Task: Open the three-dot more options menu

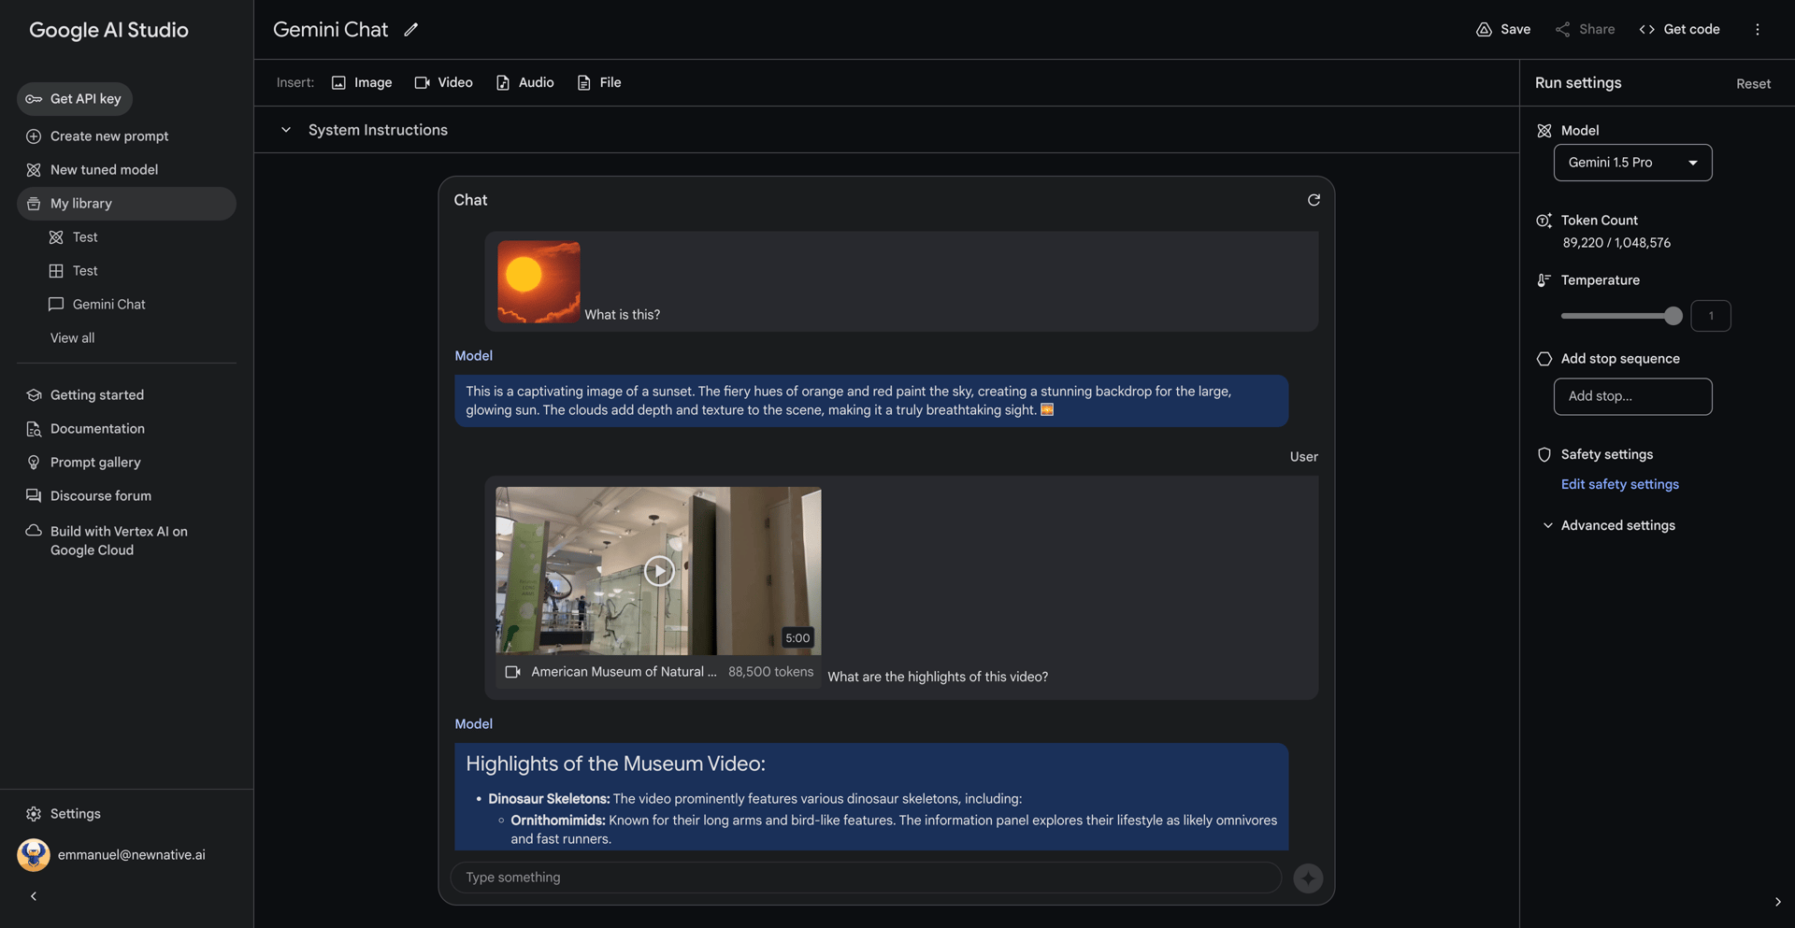Action: coord(1757,29)
